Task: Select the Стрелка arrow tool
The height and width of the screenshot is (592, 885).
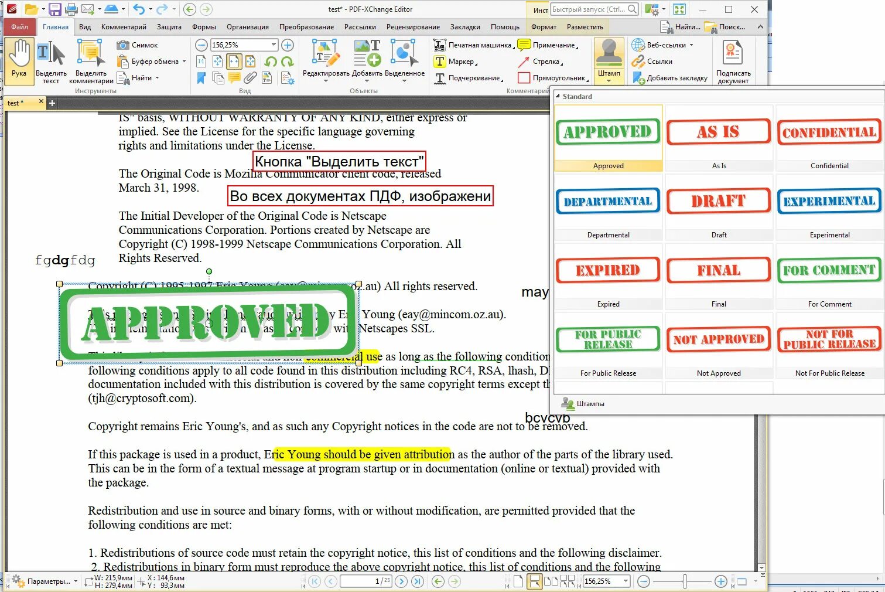Action: pos(540,62)
